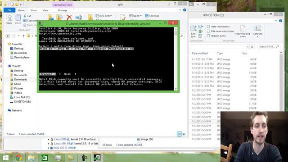Open the KINGSTON address bar history dropdown
288x162 pixels.
(247, 47)
